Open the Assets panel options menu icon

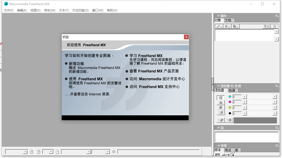pyautogui.click(x=277, y=145)
